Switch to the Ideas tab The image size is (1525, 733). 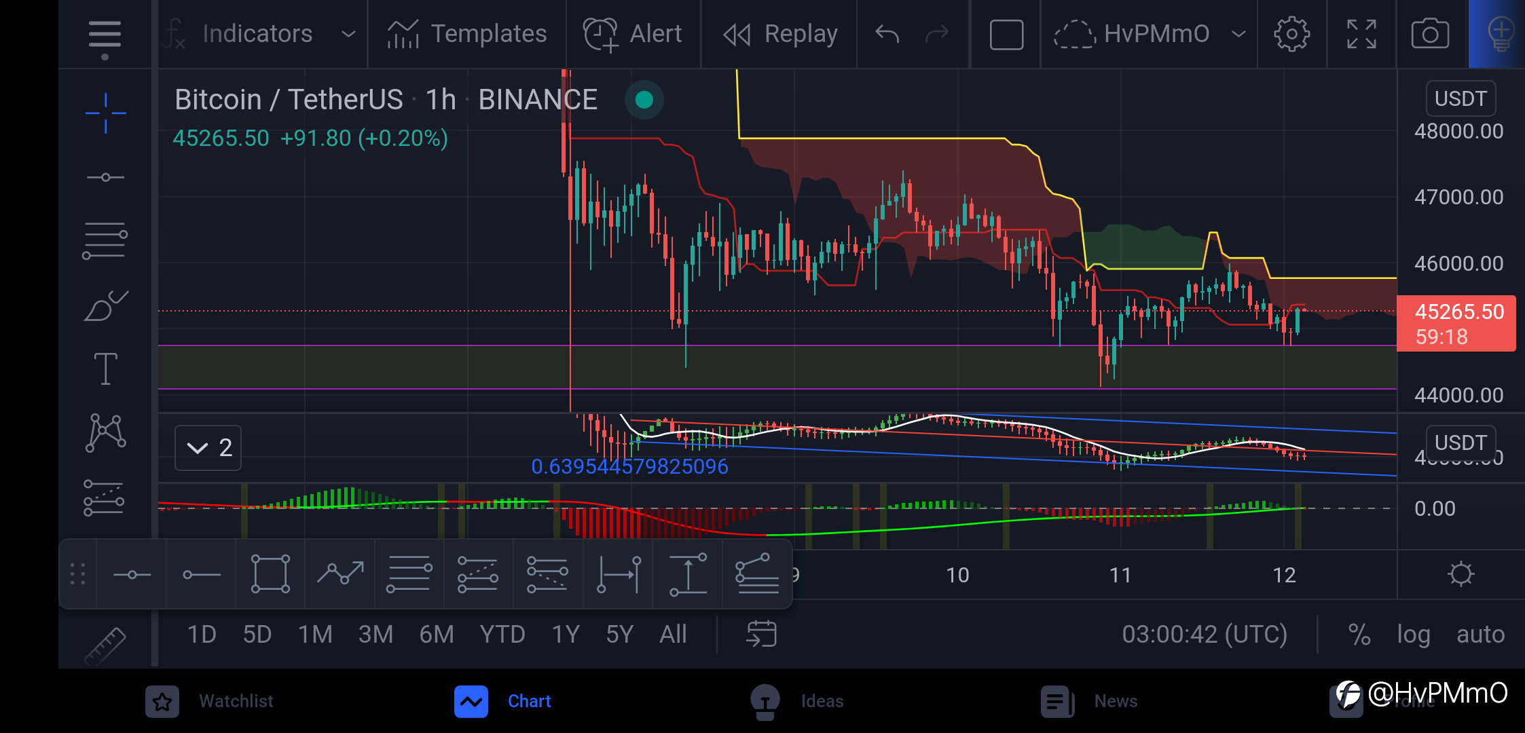(796, 701)
